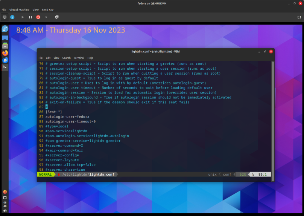Click the orange package updater tray icon
The height and width of the screenshot is (216, 304).
pos(5,192)
